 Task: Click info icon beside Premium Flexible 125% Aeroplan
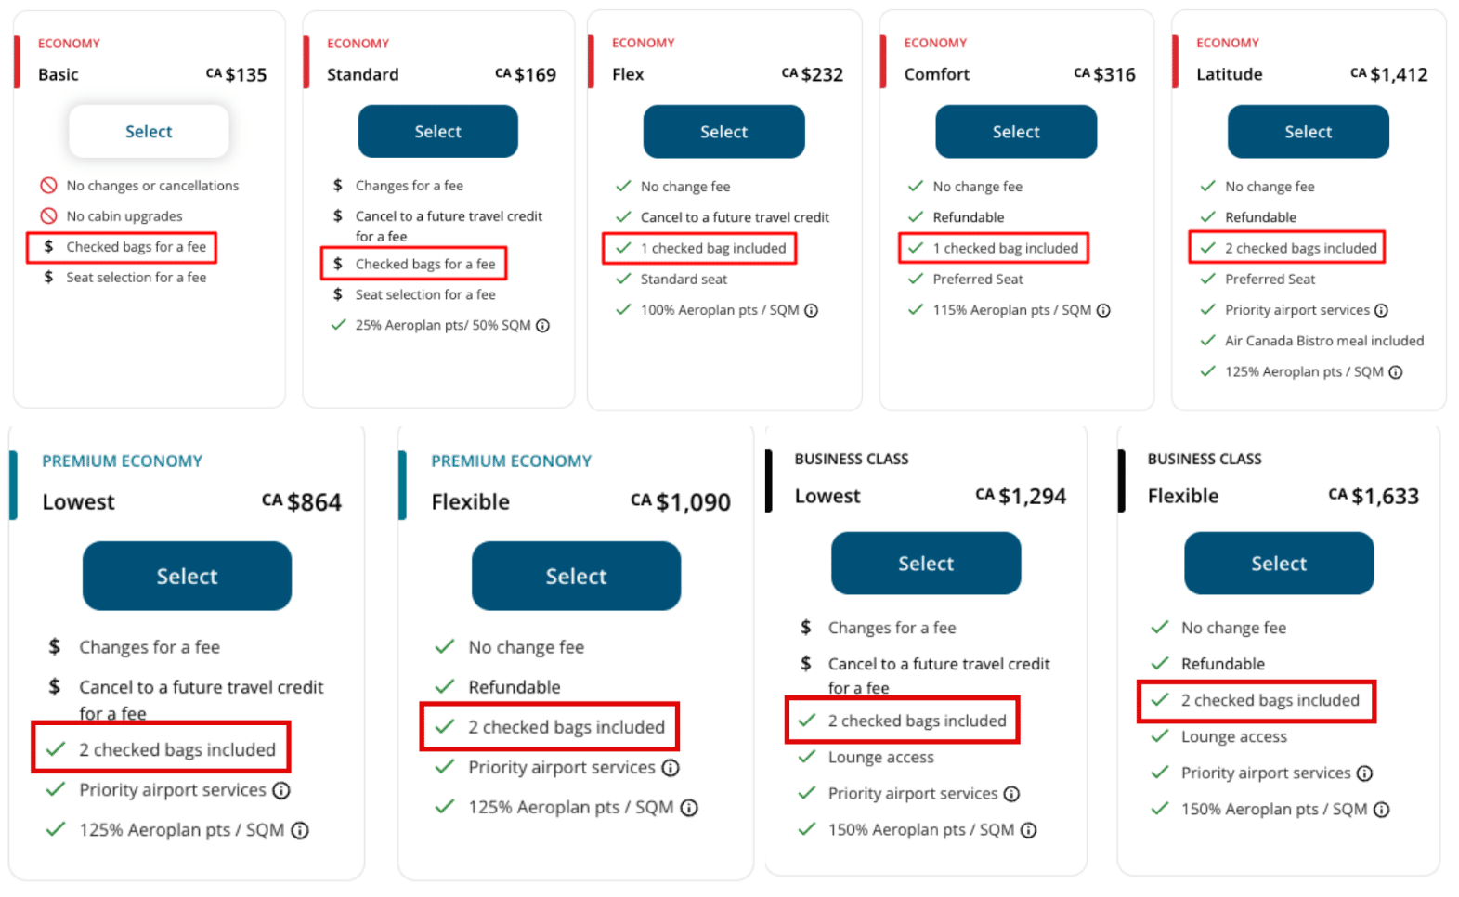coord(688,808)
